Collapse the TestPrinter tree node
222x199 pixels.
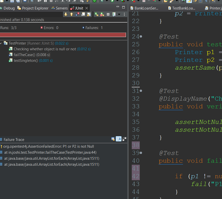[x=1, y=43]
